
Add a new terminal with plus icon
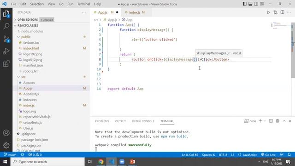pos(260,121)
